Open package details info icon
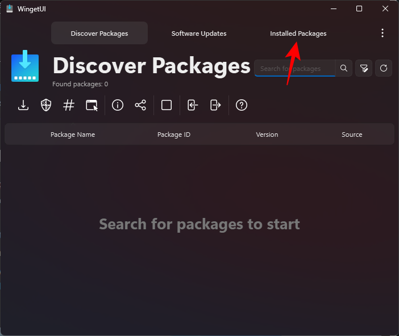This screenshot has width=399, height=336. click(x=118, y=105)
